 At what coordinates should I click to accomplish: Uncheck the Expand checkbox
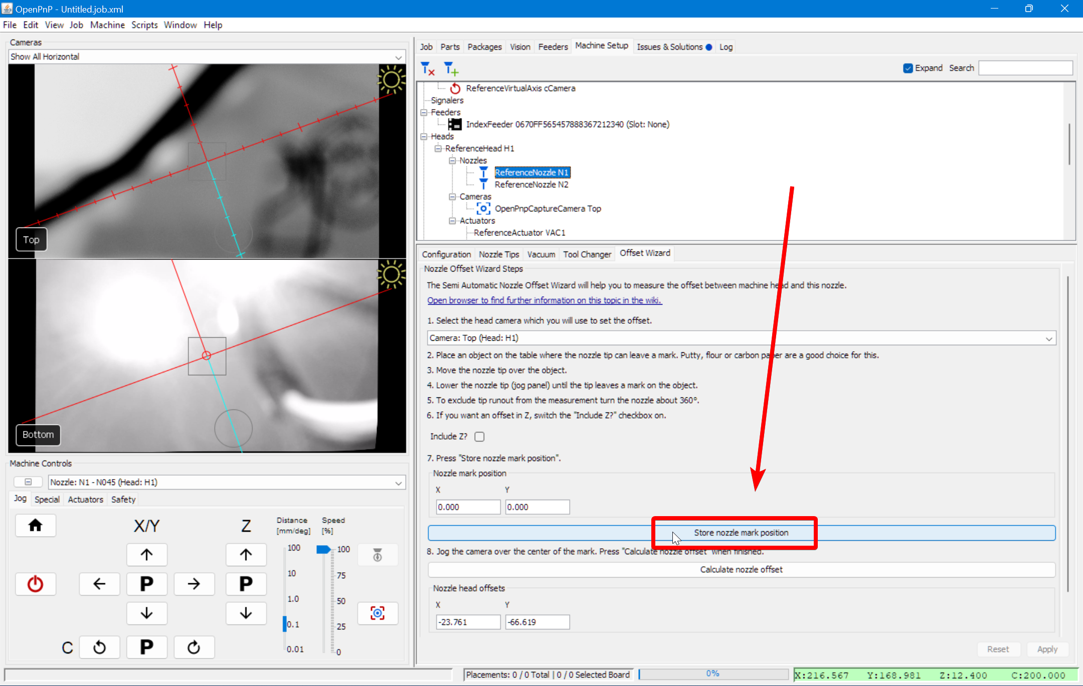coord(908,68)
